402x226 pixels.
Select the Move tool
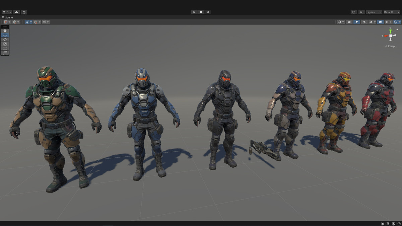[x=5, y=35]
